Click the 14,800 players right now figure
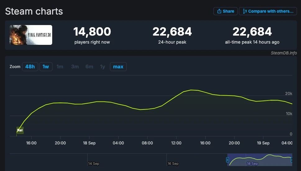The width and height of the screenshot is (301, 171). click(x=92, y=32)
